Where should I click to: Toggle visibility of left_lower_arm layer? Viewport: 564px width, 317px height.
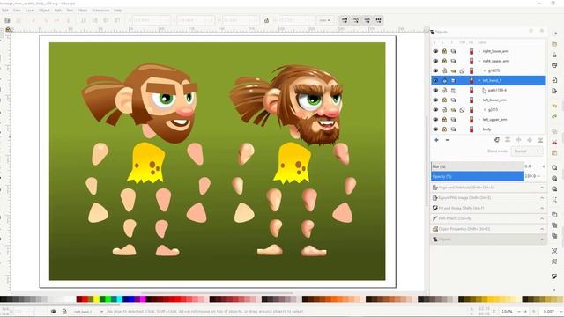(435, 100)
